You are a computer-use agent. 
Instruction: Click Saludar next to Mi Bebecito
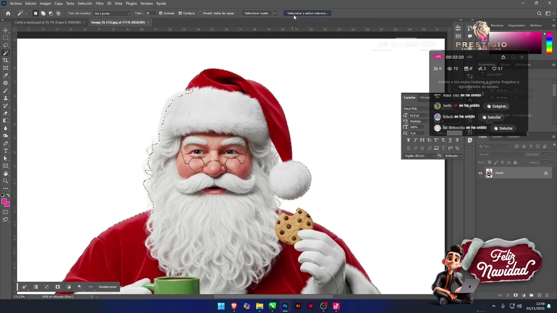click(503, 128)
